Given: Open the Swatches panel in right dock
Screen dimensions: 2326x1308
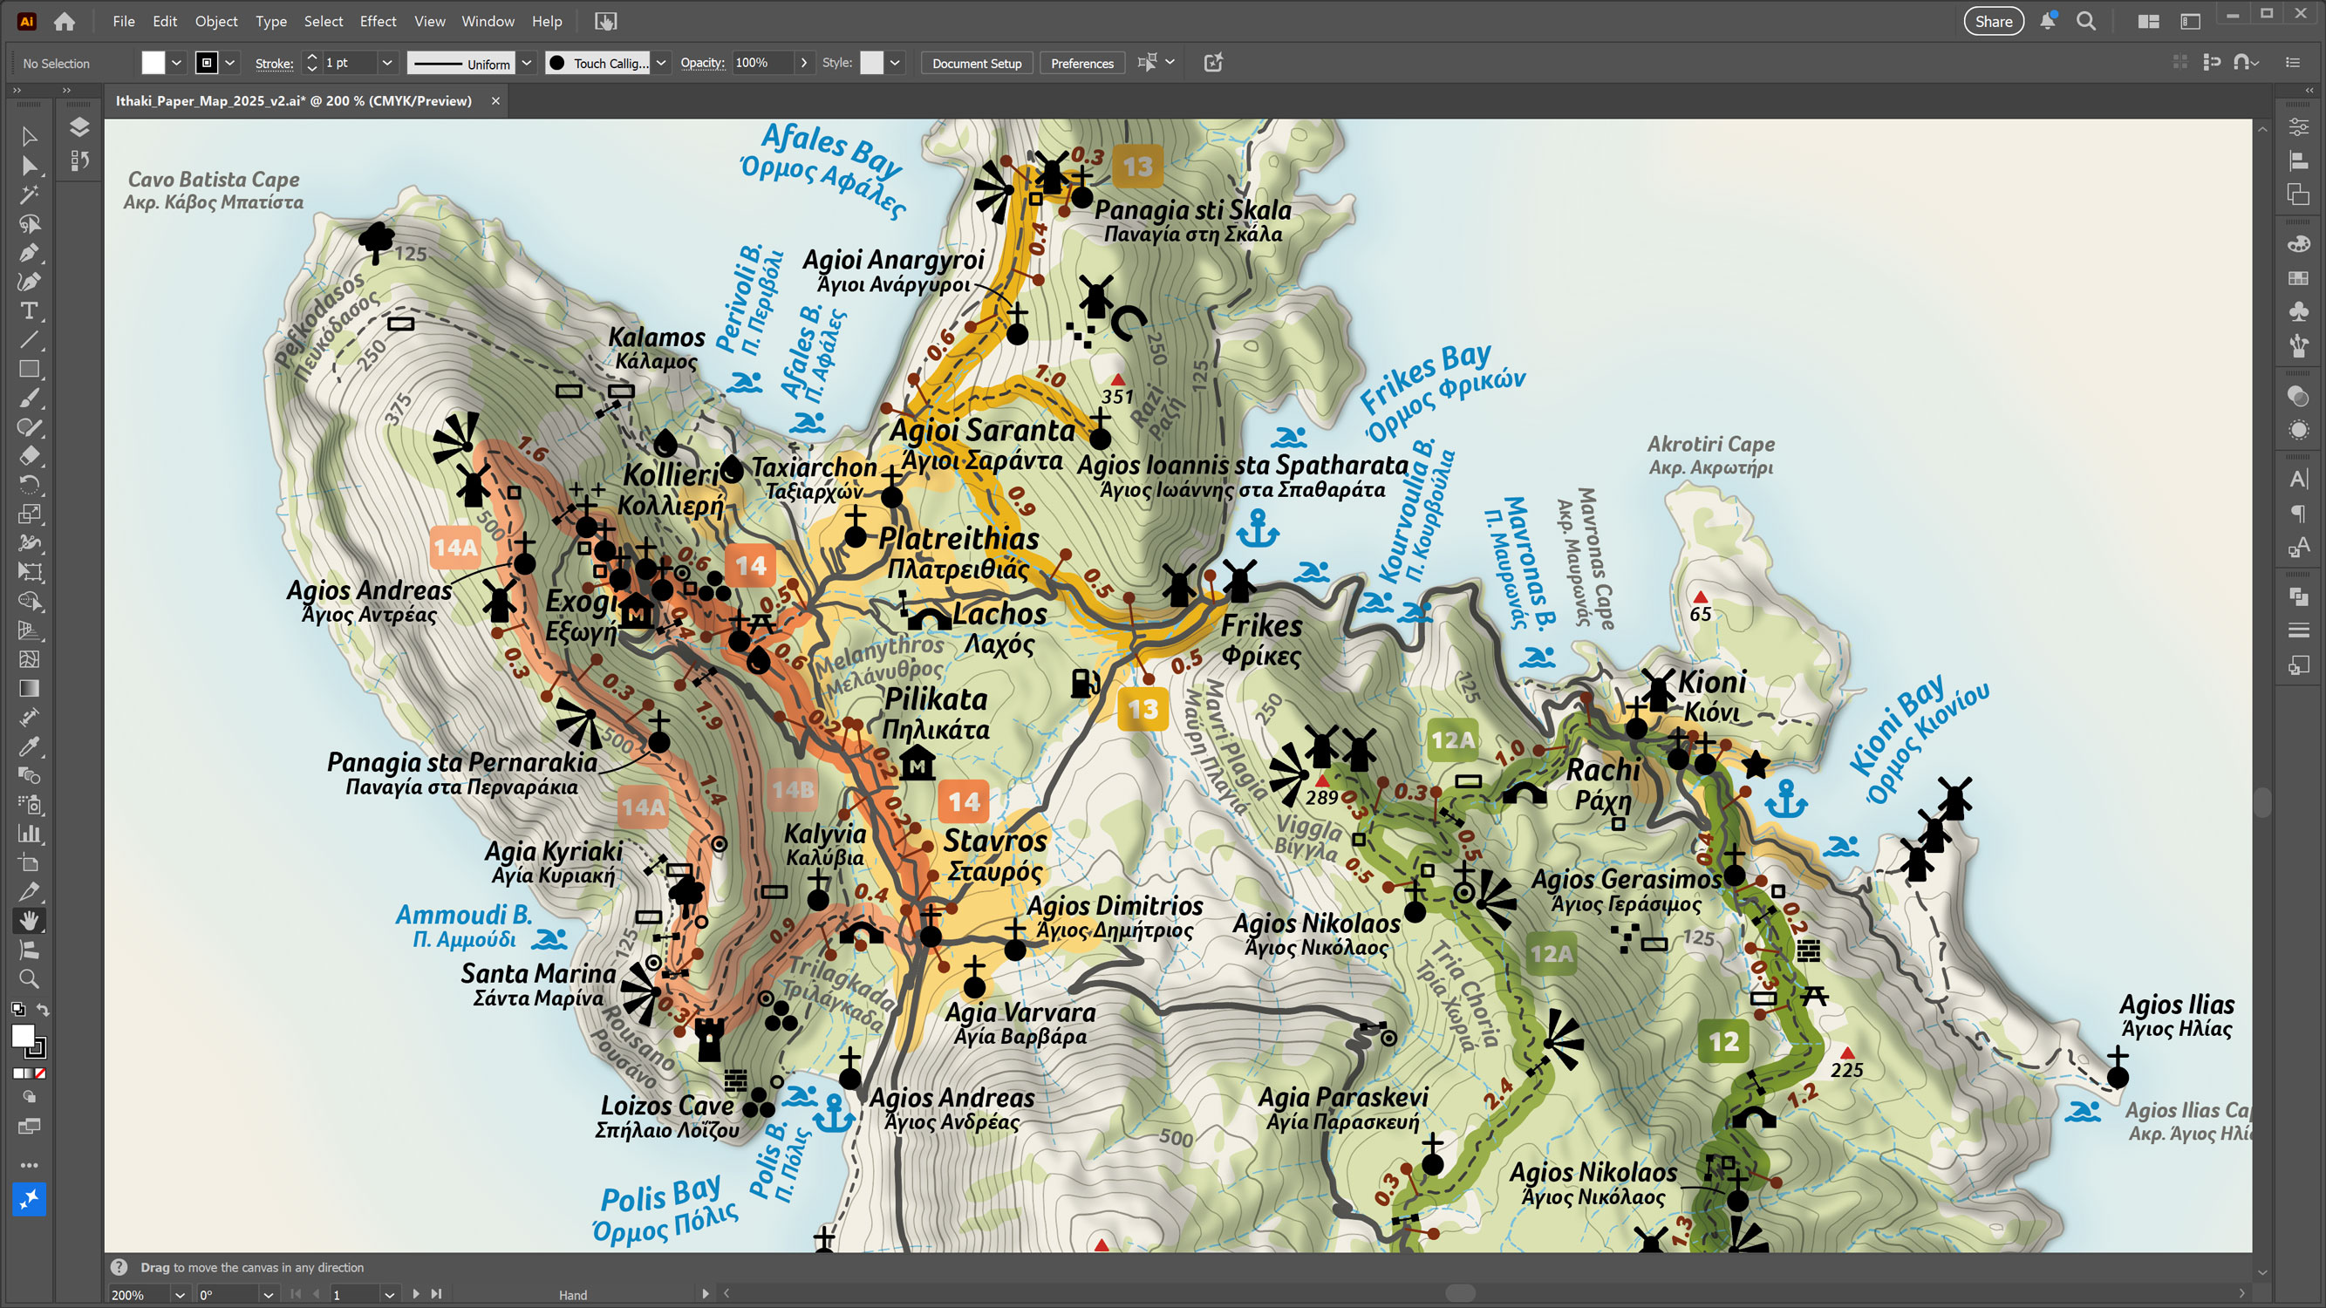Looking at the screenshot, I should pyautogui.click(x=2298, y=278).
